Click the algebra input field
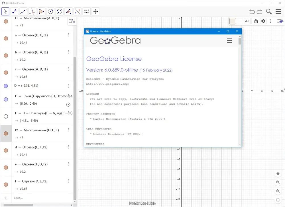This screenshot has height=207, width=285. click(43, 198)
